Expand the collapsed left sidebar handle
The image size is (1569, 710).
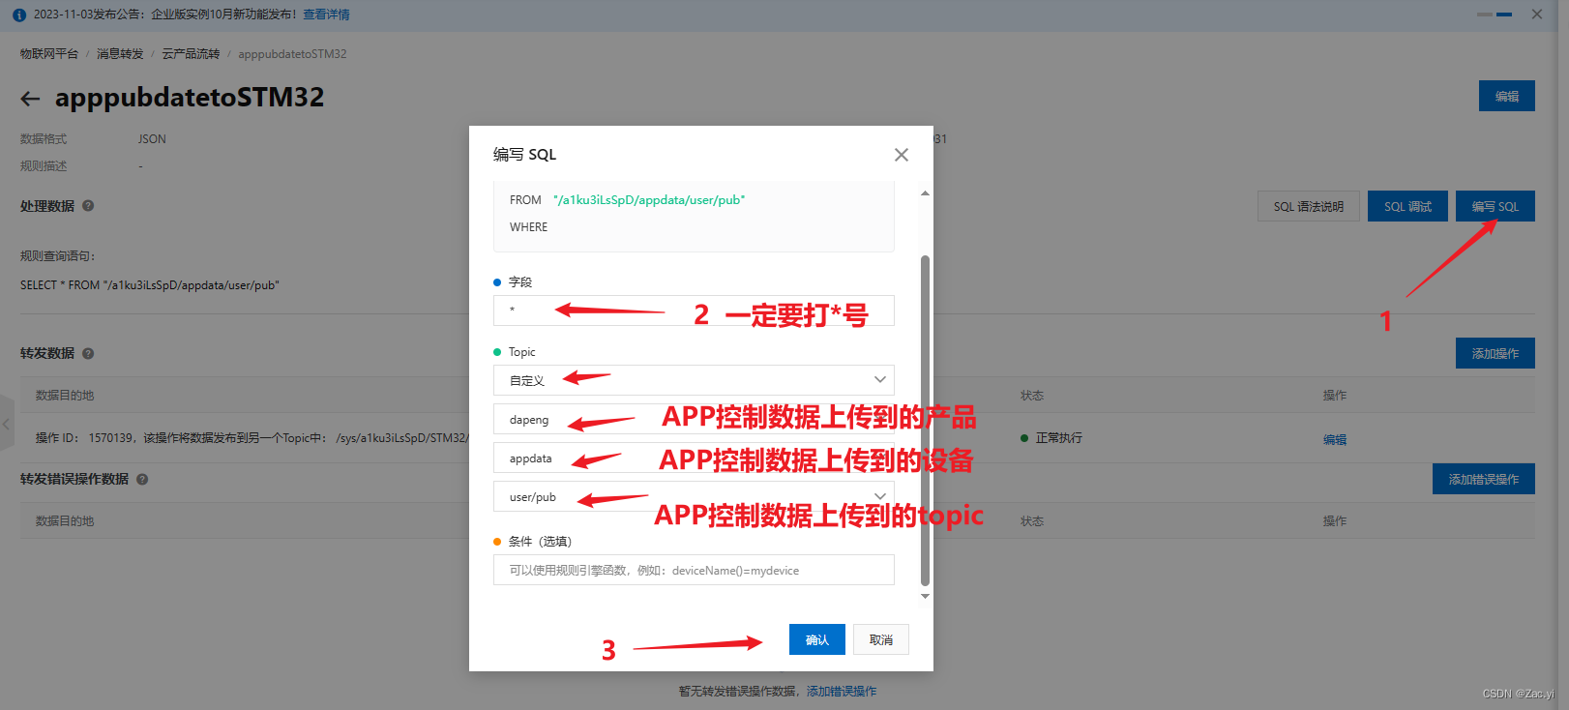(x=7, y=424)
